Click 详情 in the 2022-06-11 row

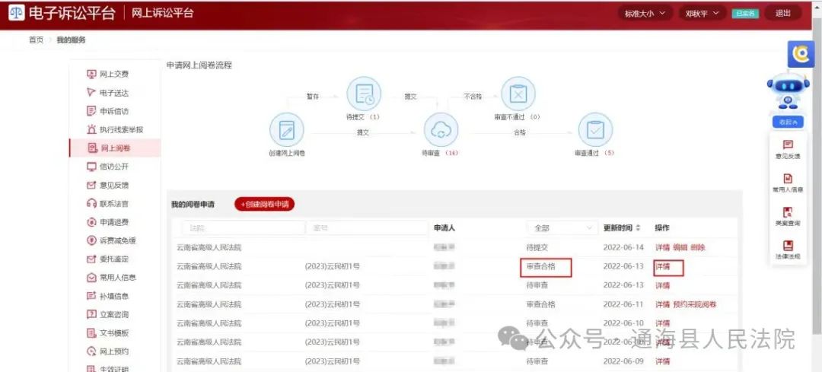tap(663, 304)
